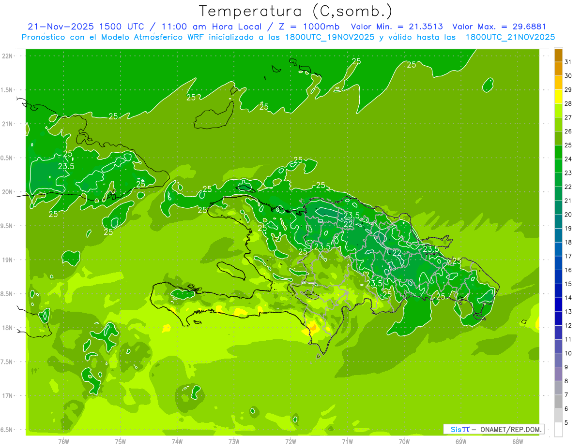Click the colorbar label 23
Viewport: 581px width, 448px height.
tap(568, 173)
